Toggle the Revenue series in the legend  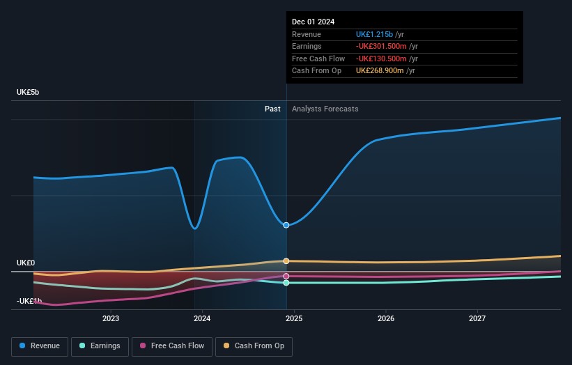(x=40, y=345)
